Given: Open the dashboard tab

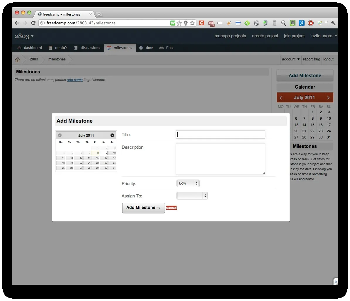Looking at the screenshot, I should pos(30,48).
